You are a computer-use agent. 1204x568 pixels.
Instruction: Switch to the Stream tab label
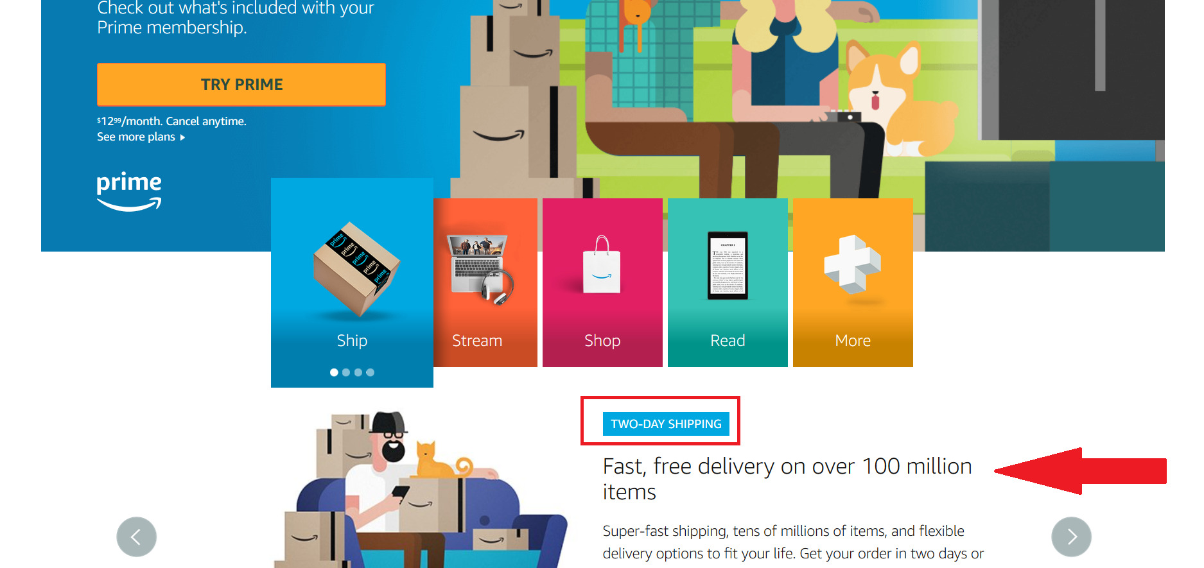point(477,341)
